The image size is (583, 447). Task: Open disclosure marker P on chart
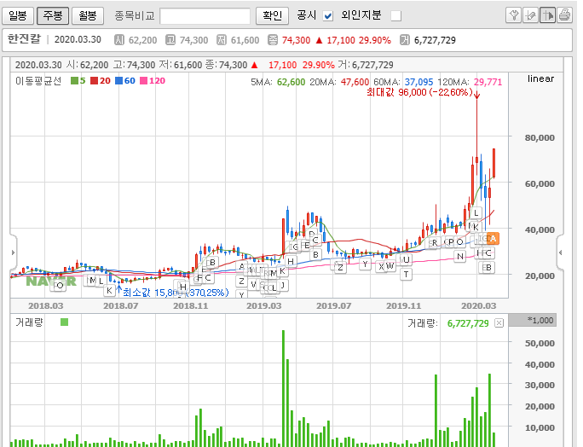tap(451, 242)
